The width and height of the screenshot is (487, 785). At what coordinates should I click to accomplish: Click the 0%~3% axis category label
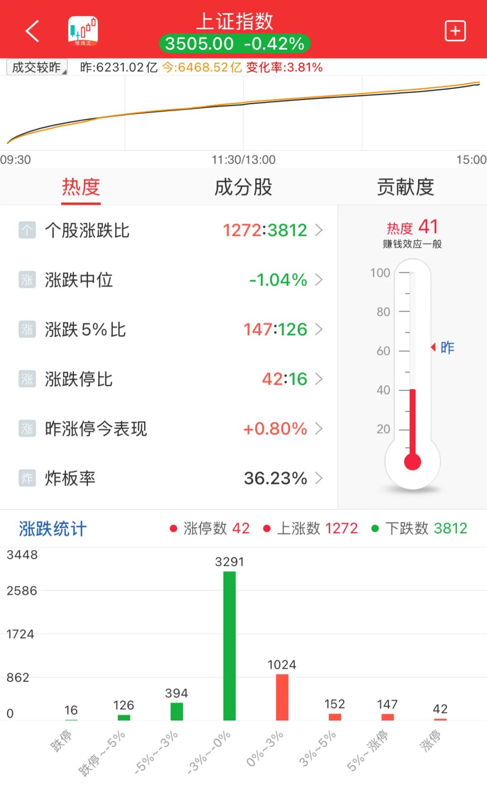click(x=265, y=748)
